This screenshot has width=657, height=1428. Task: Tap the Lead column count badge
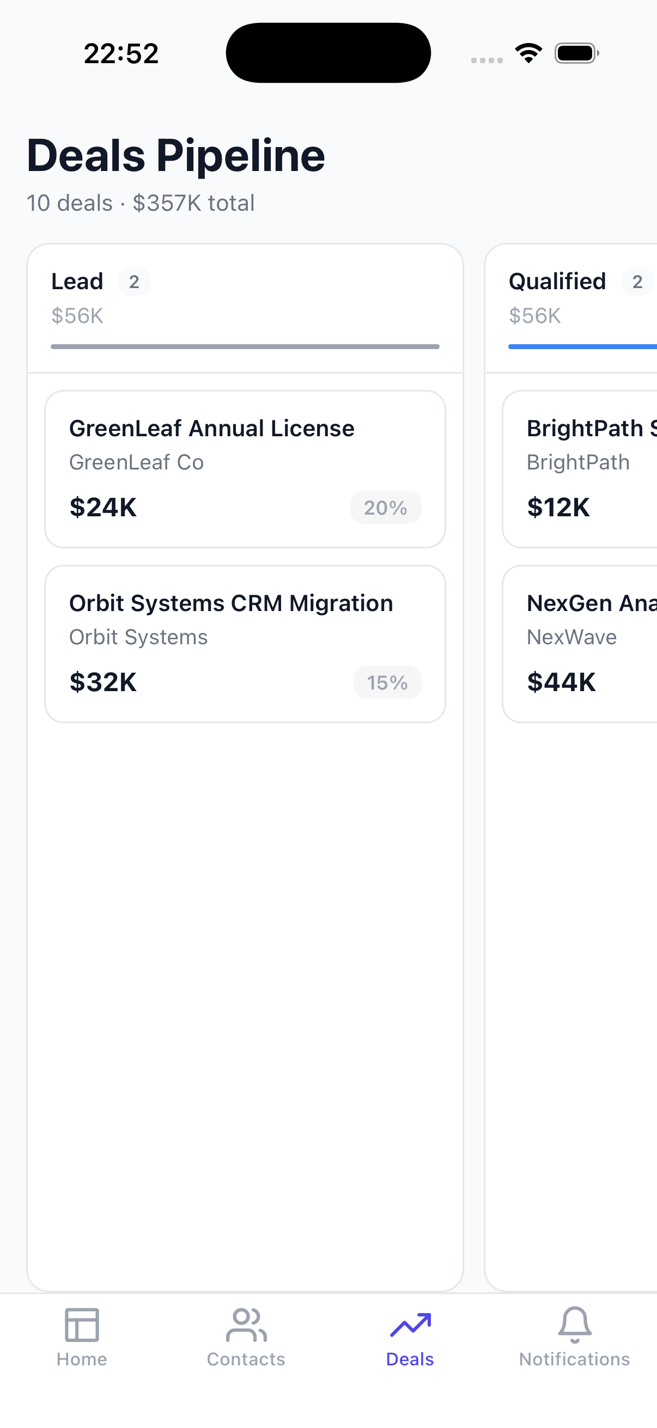[x=134, y=282]
